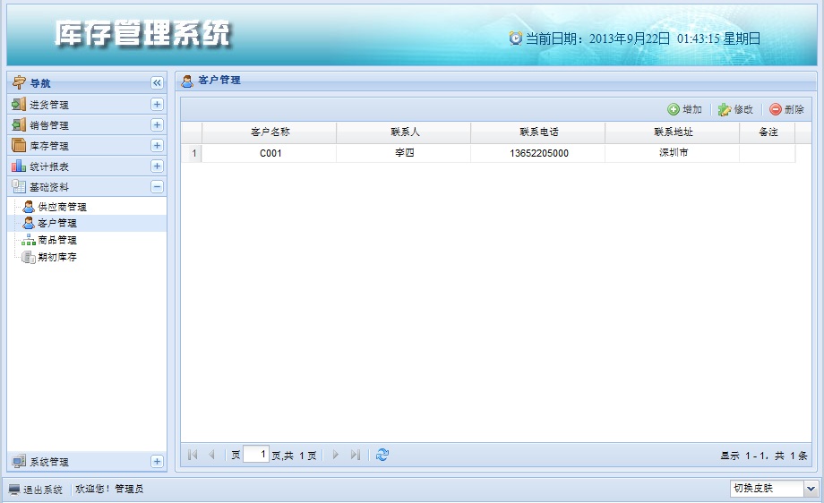The height and width of the screenshot is (503, 824).
Task: Click the first page navigation icon
Action: 193,455
